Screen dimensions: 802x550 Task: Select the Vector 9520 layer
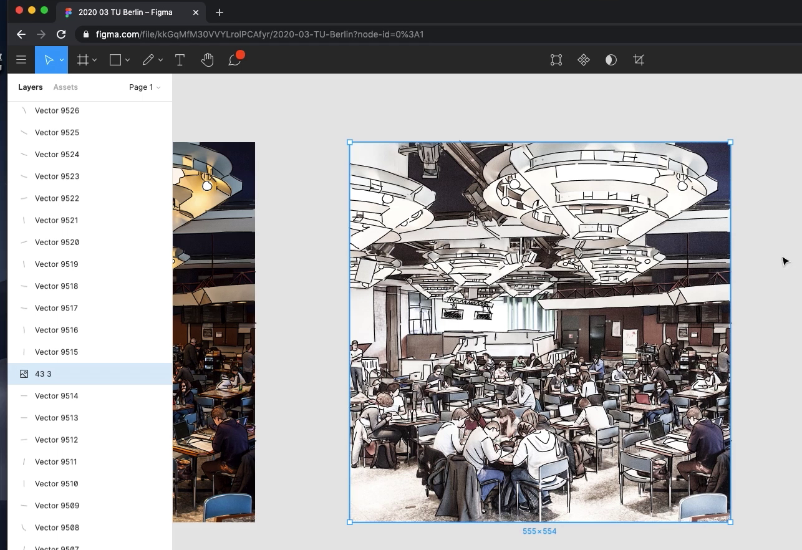[x=57, y=243]
